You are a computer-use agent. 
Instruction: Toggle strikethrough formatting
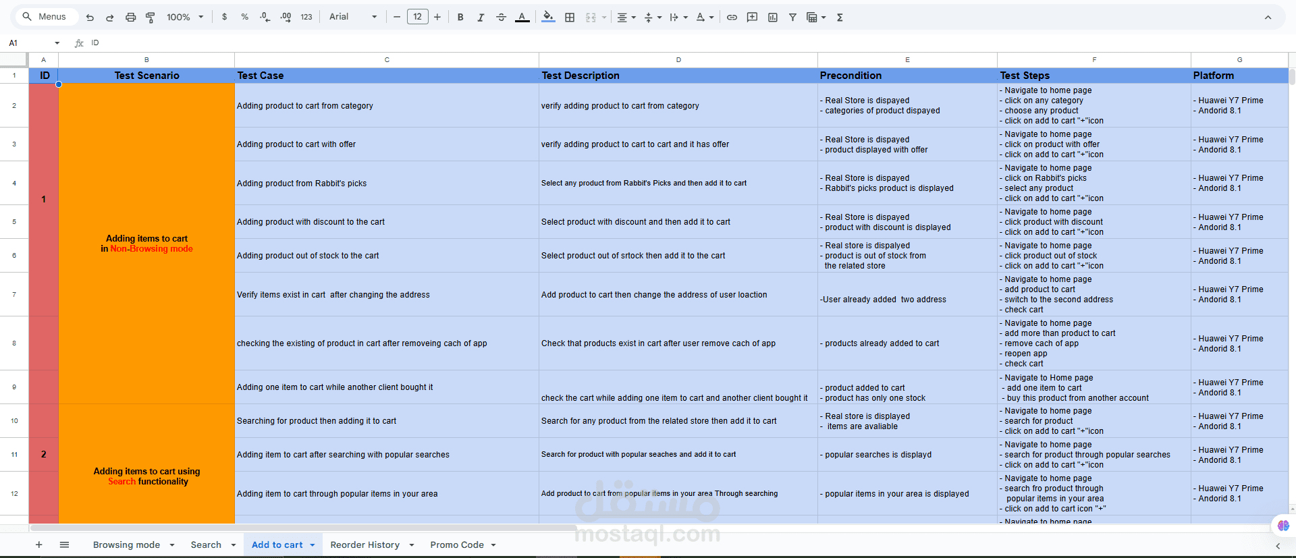point(501,18)
